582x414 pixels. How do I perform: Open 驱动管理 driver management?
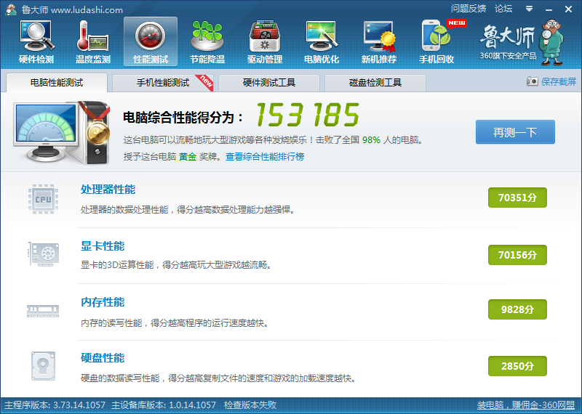pyautogui.click(x=265, y=42)
